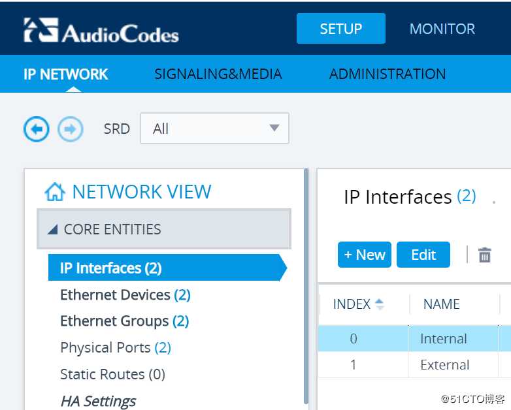
Task: Select the External interface row
Action: point(414,365)
